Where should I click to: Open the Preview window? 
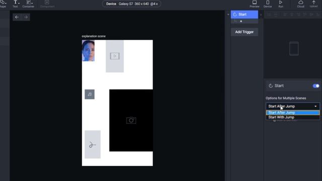(x=255, y=4)
